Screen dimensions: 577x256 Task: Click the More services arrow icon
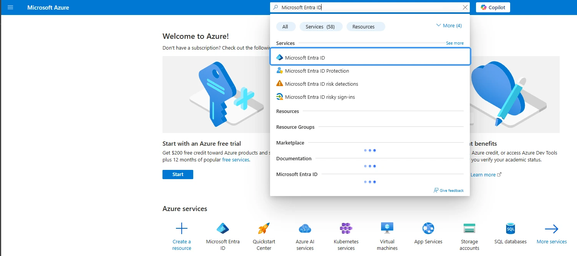pyautogui.click(x=552, y=229)
